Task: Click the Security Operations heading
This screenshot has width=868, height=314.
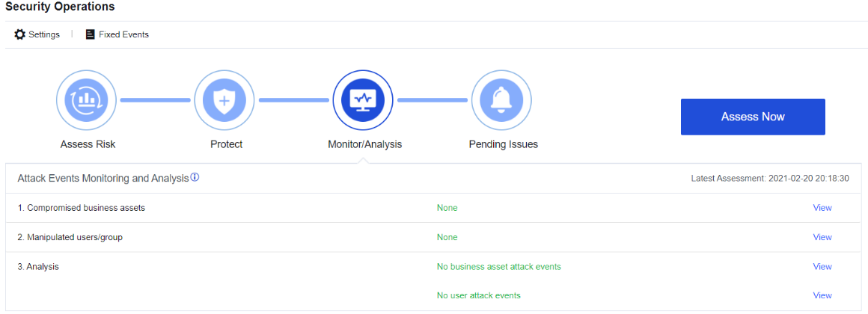Action: pyautogui.click(x=61, y=7)
